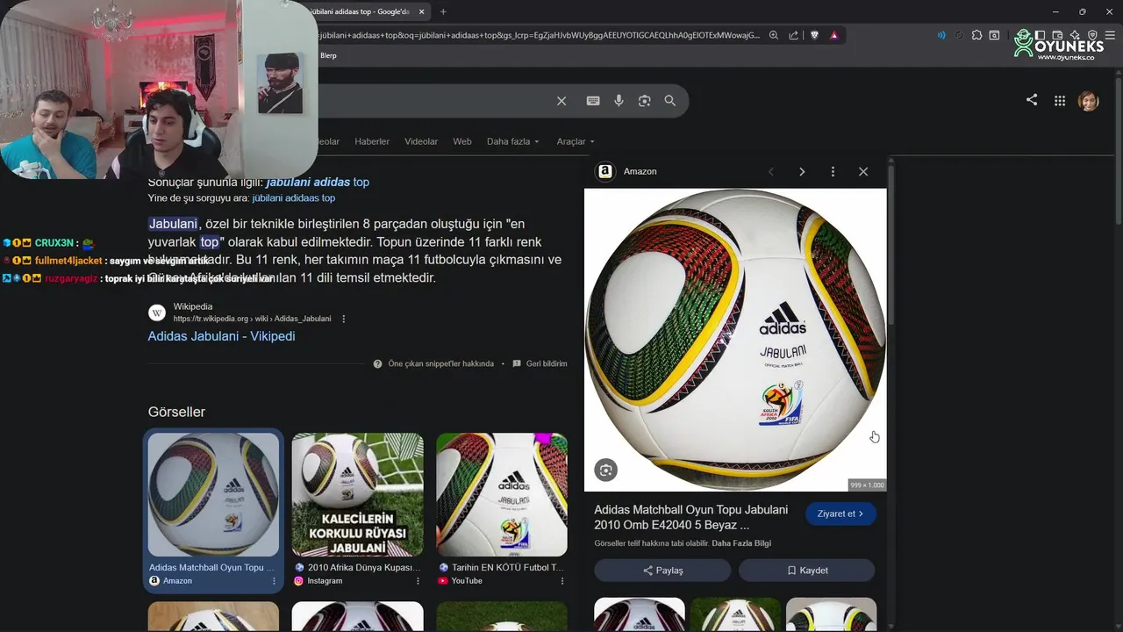Image resolution: width=1123 pixels, height=632 pixels.
Task: Open the Brave Wallet icon
Action: (x=1058, y=35)
